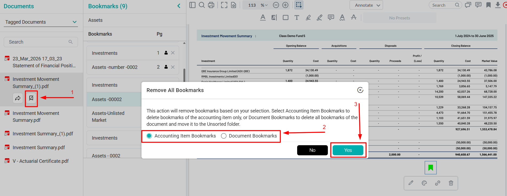Open the comments panel double-bubble icon
The width and height of the screenshot is (507, 196).
click(x=468, y=5)
